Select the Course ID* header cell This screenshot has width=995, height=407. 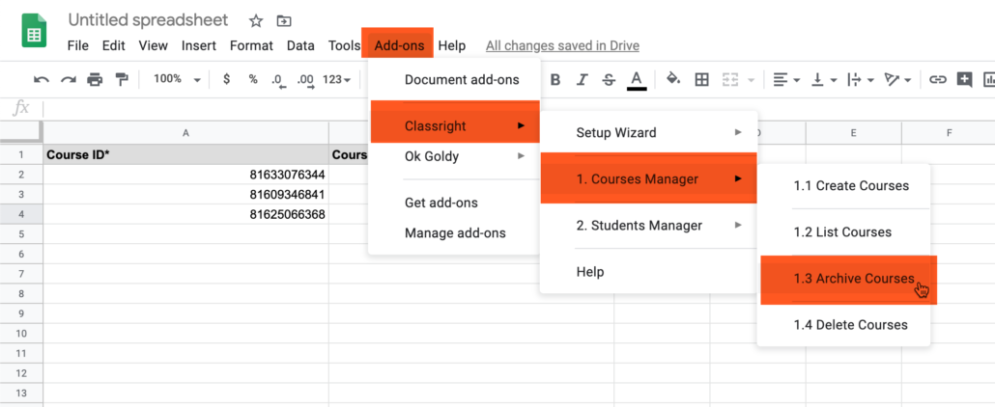[185, 154]
